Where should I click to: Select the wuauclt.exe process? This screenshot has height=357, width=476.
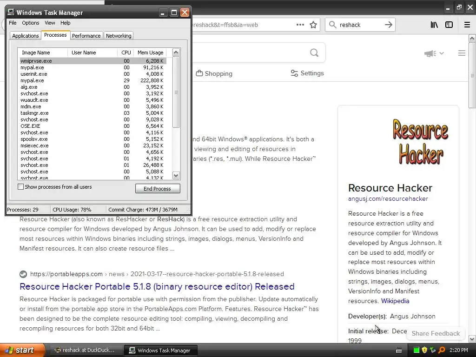click(x=93, y=100)
